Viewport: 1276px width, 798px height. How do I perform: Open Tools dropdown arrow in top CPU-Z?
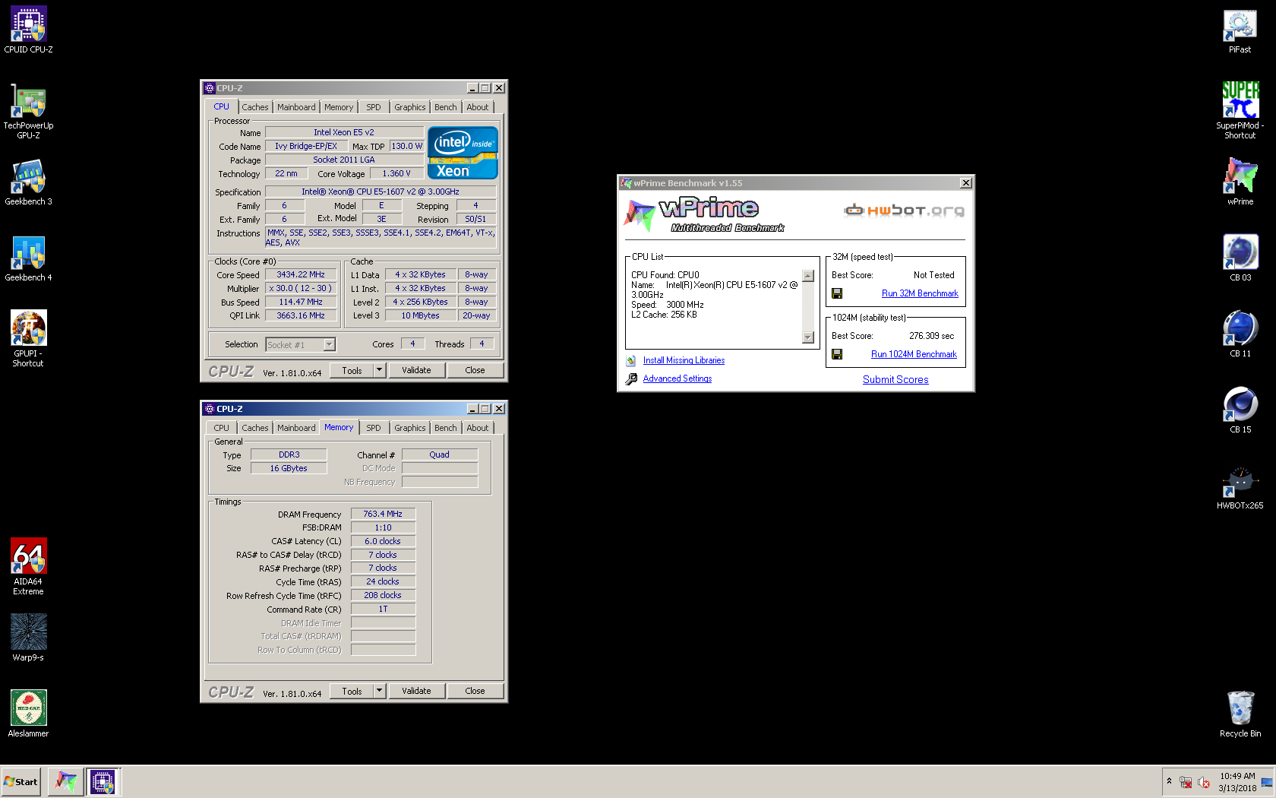(x=380, y=370)
